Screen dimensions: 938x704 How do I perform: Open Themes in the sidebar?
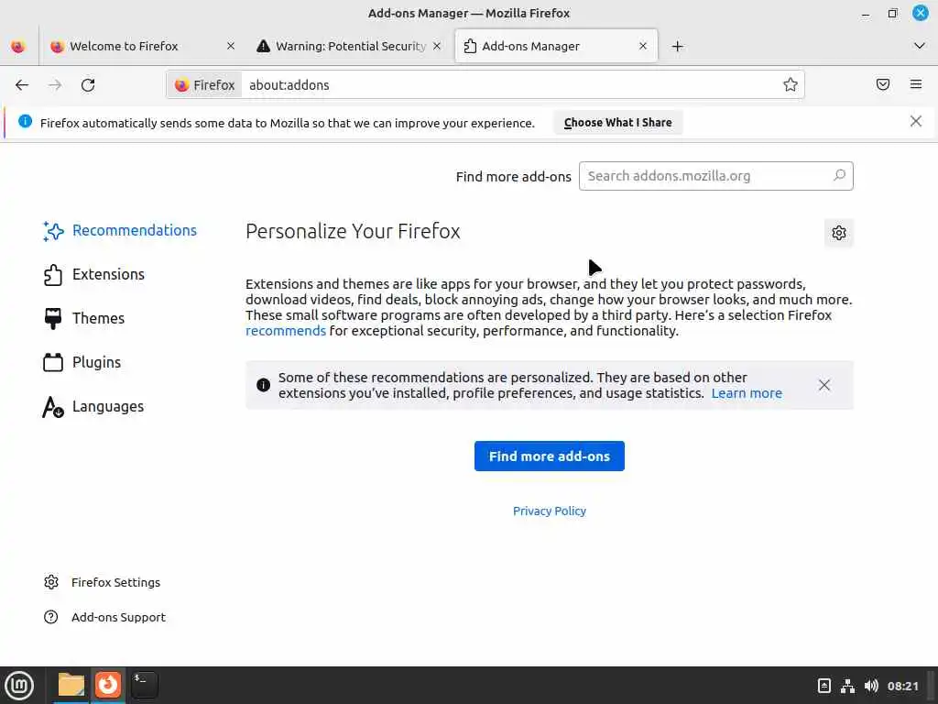(x=83, y=318)
